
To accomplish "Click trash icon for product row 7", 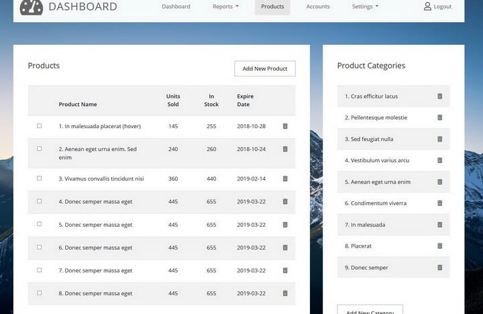I will click(x=285, y=270).
